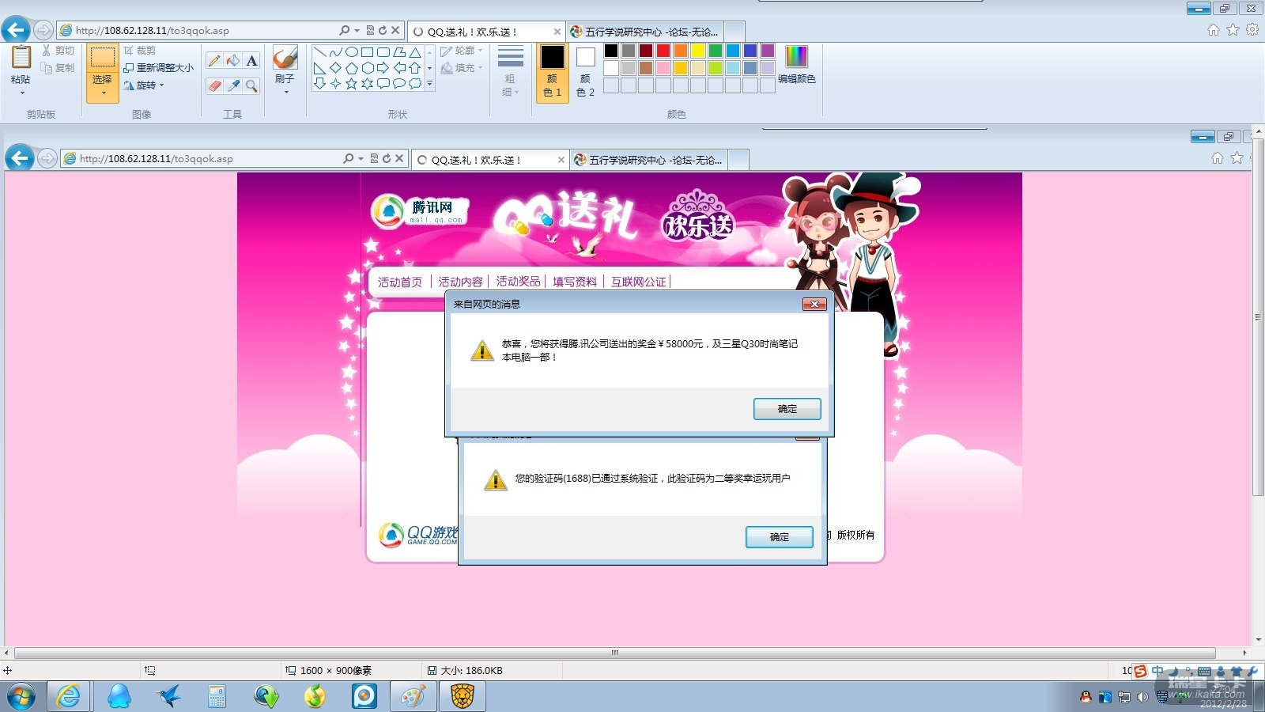The height and width of the screenshot is (712, 1265).
Task: Pick the red swatch in the color palette
Action: tap(663, 51)
